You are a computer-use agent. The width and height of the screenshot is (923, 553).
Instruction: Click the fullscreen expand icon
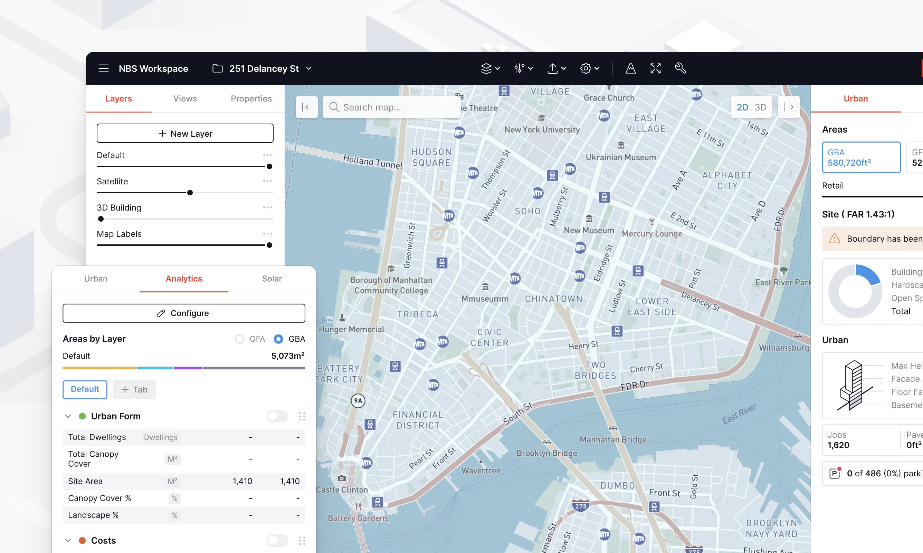655,69
